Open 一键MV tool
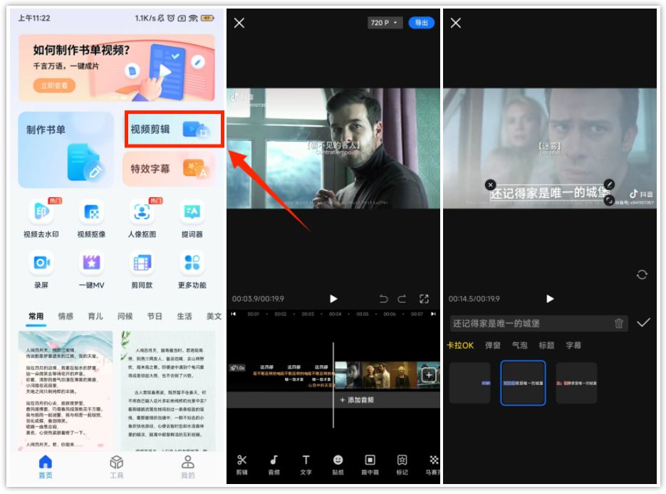666x494 pixels. tap(91, 270)
